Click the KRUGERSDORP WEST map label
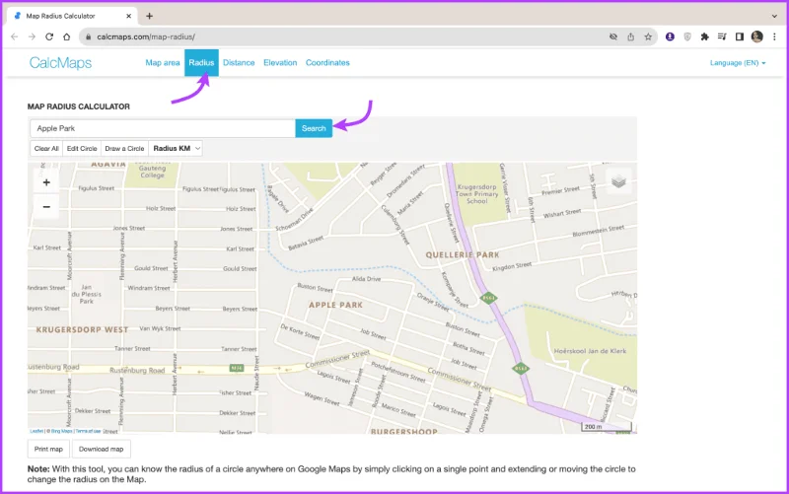Viewport: 789px width, 494px height. coord(82,329)
